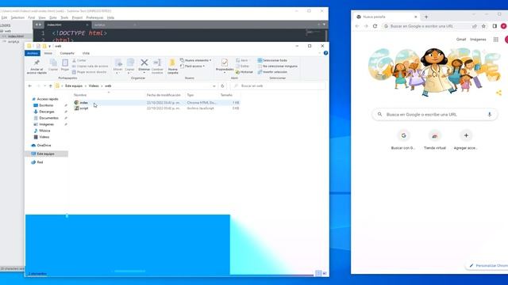Click 'Anclar al acceso rápido' pin icon
This screenshot has width=508, height=285.
[x=37, y=63]
